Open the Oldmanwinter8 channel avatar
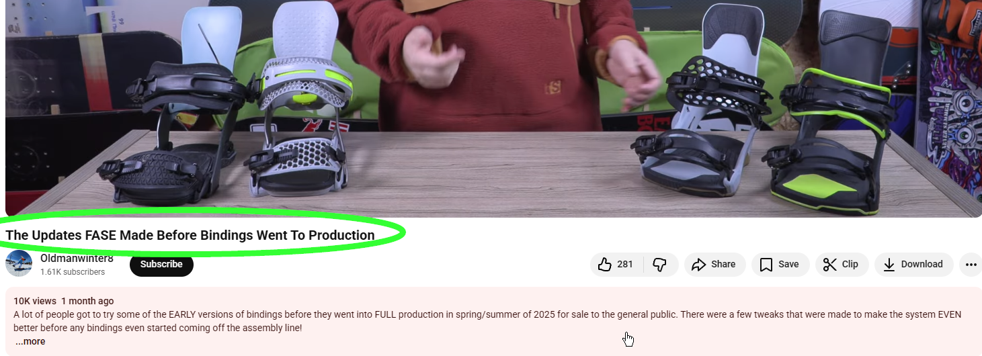This screenshot has height=356, width=982. click(19, 263)
